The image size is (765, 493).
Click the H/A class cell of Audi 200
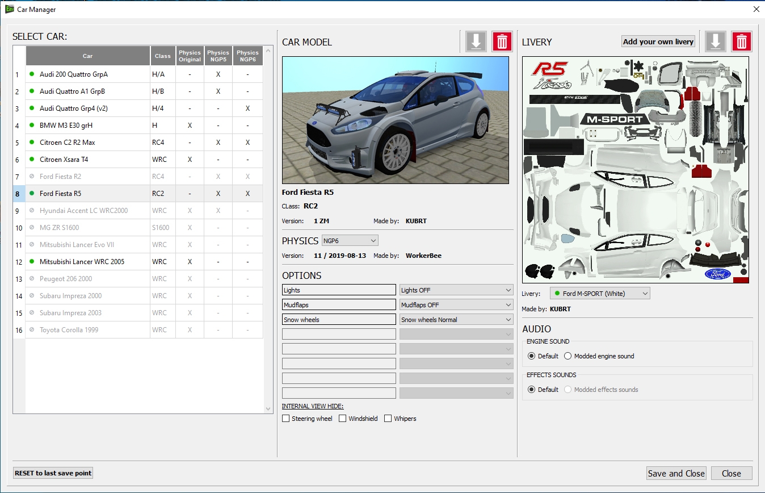point(163,74)
